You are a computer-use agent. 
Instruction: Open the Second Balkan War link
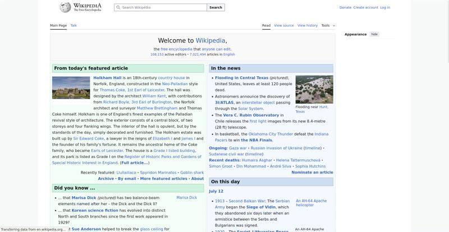247,201
